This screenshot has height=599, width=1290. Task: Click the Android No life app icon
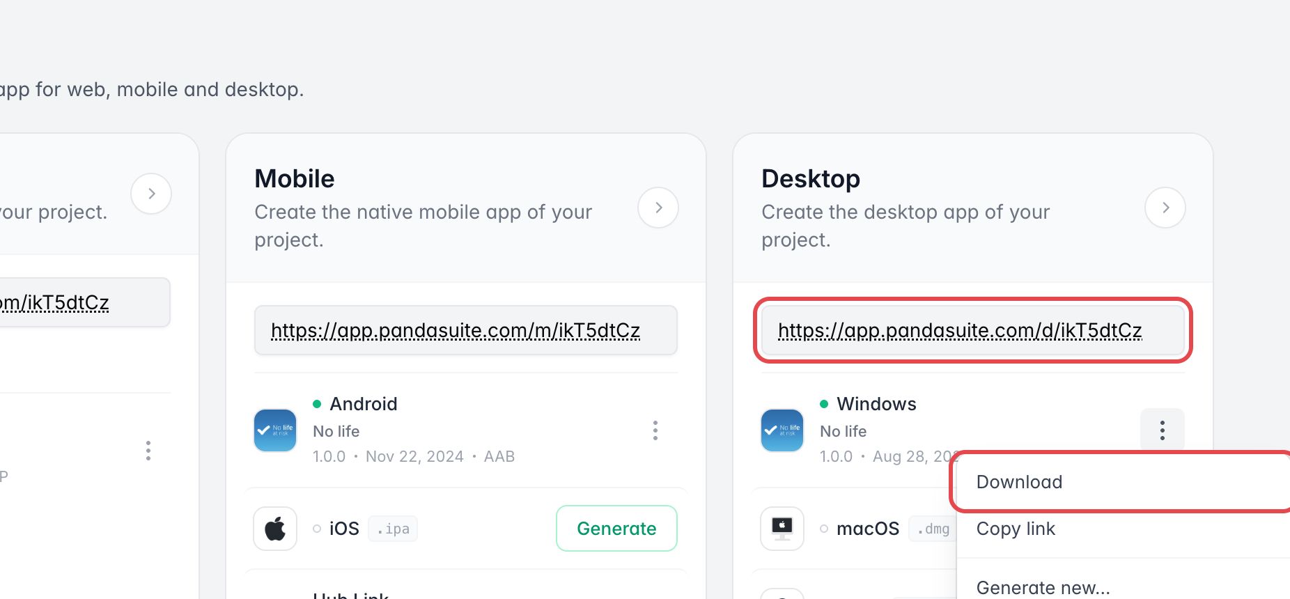275,430
